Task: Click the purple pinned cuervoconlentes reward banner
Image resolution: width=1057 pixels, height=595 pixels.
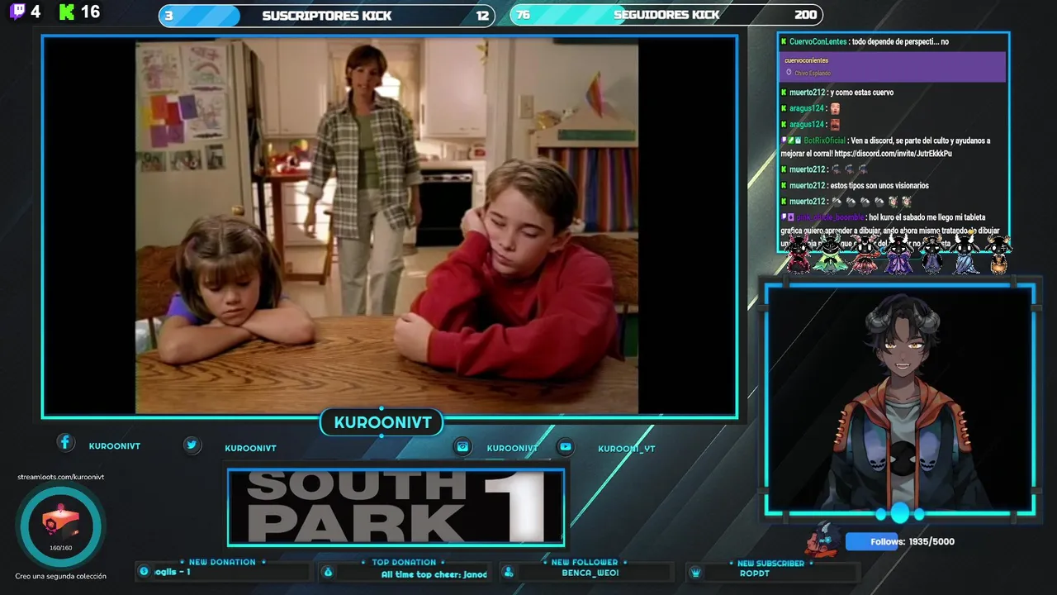Action: [x=893, y=67]
